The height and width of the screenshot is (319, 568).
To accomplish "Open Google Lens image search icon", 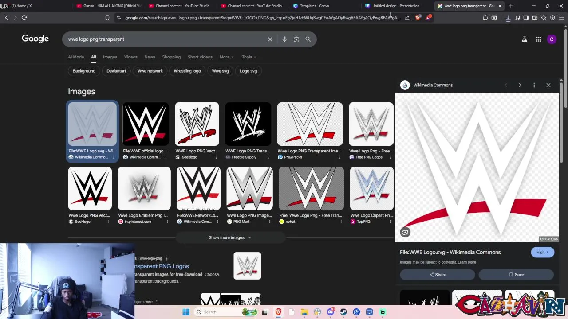I will (296, 39).
